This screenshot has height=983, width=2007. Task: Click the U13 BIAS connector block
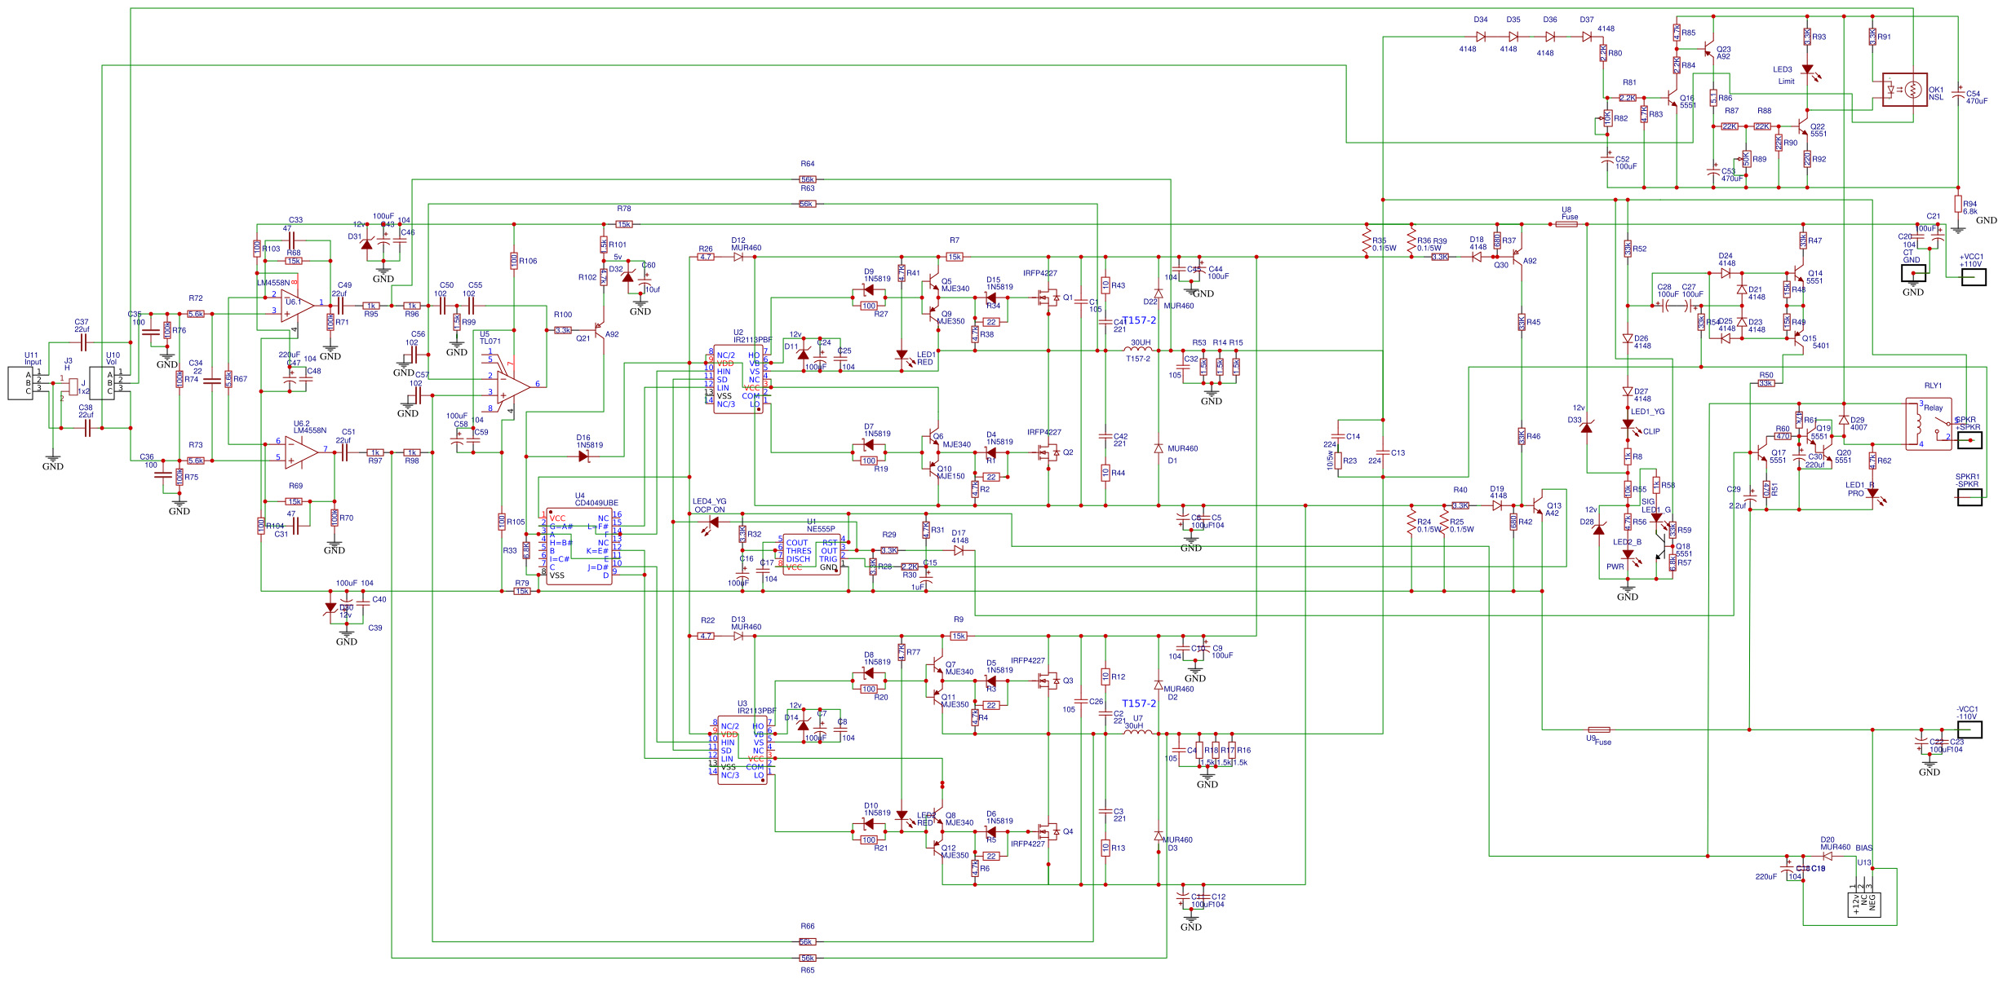point(1863,903)
